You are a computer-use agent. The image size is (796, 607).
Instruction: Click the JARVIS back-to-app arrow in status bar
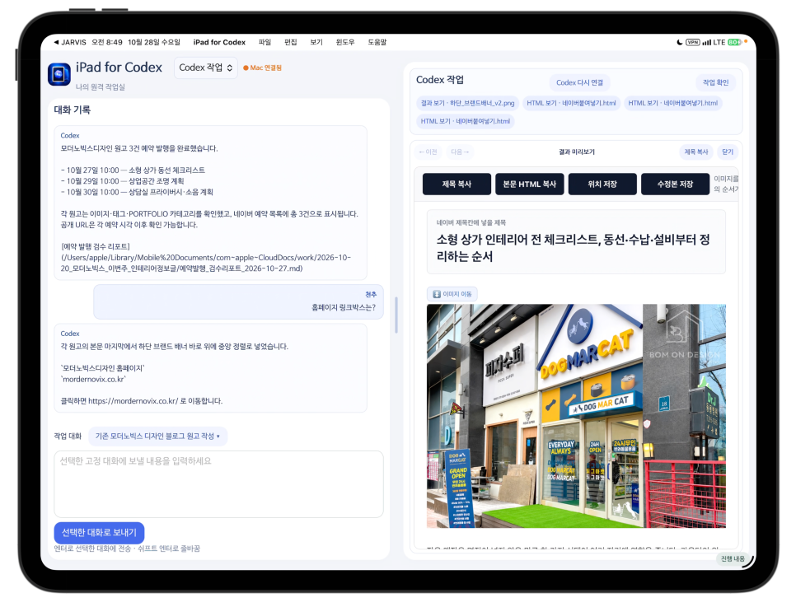point(56,42)
